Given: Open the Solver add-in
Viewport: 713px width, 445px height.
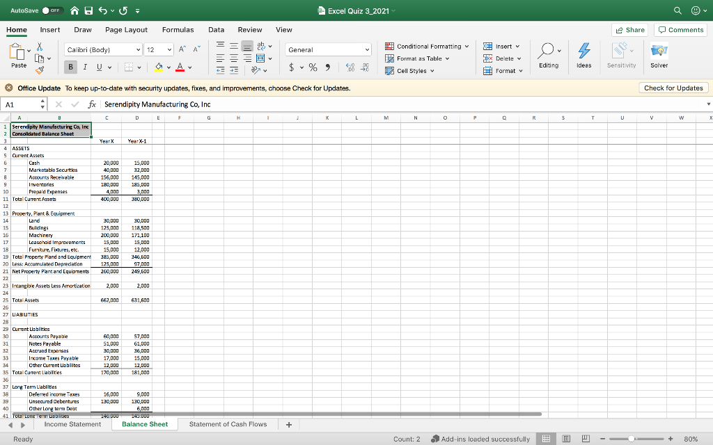Looking at the screenshot, I should 659,56.
